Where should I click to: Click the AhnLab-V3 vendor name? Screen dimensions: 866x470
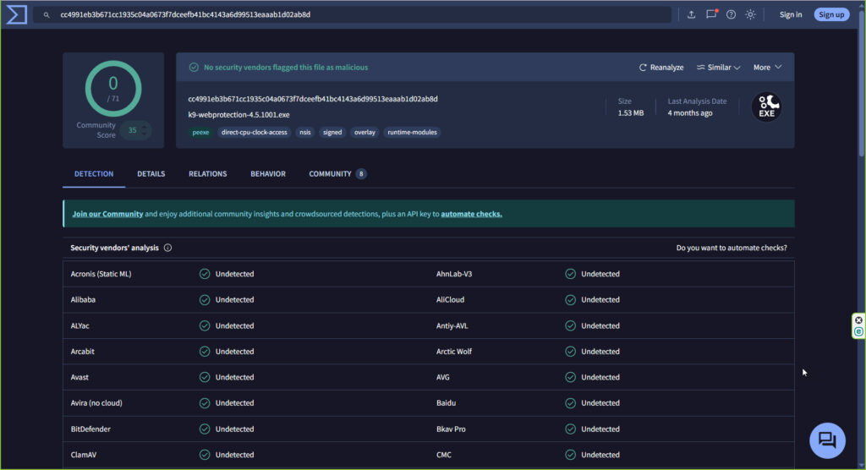(454, 274)
